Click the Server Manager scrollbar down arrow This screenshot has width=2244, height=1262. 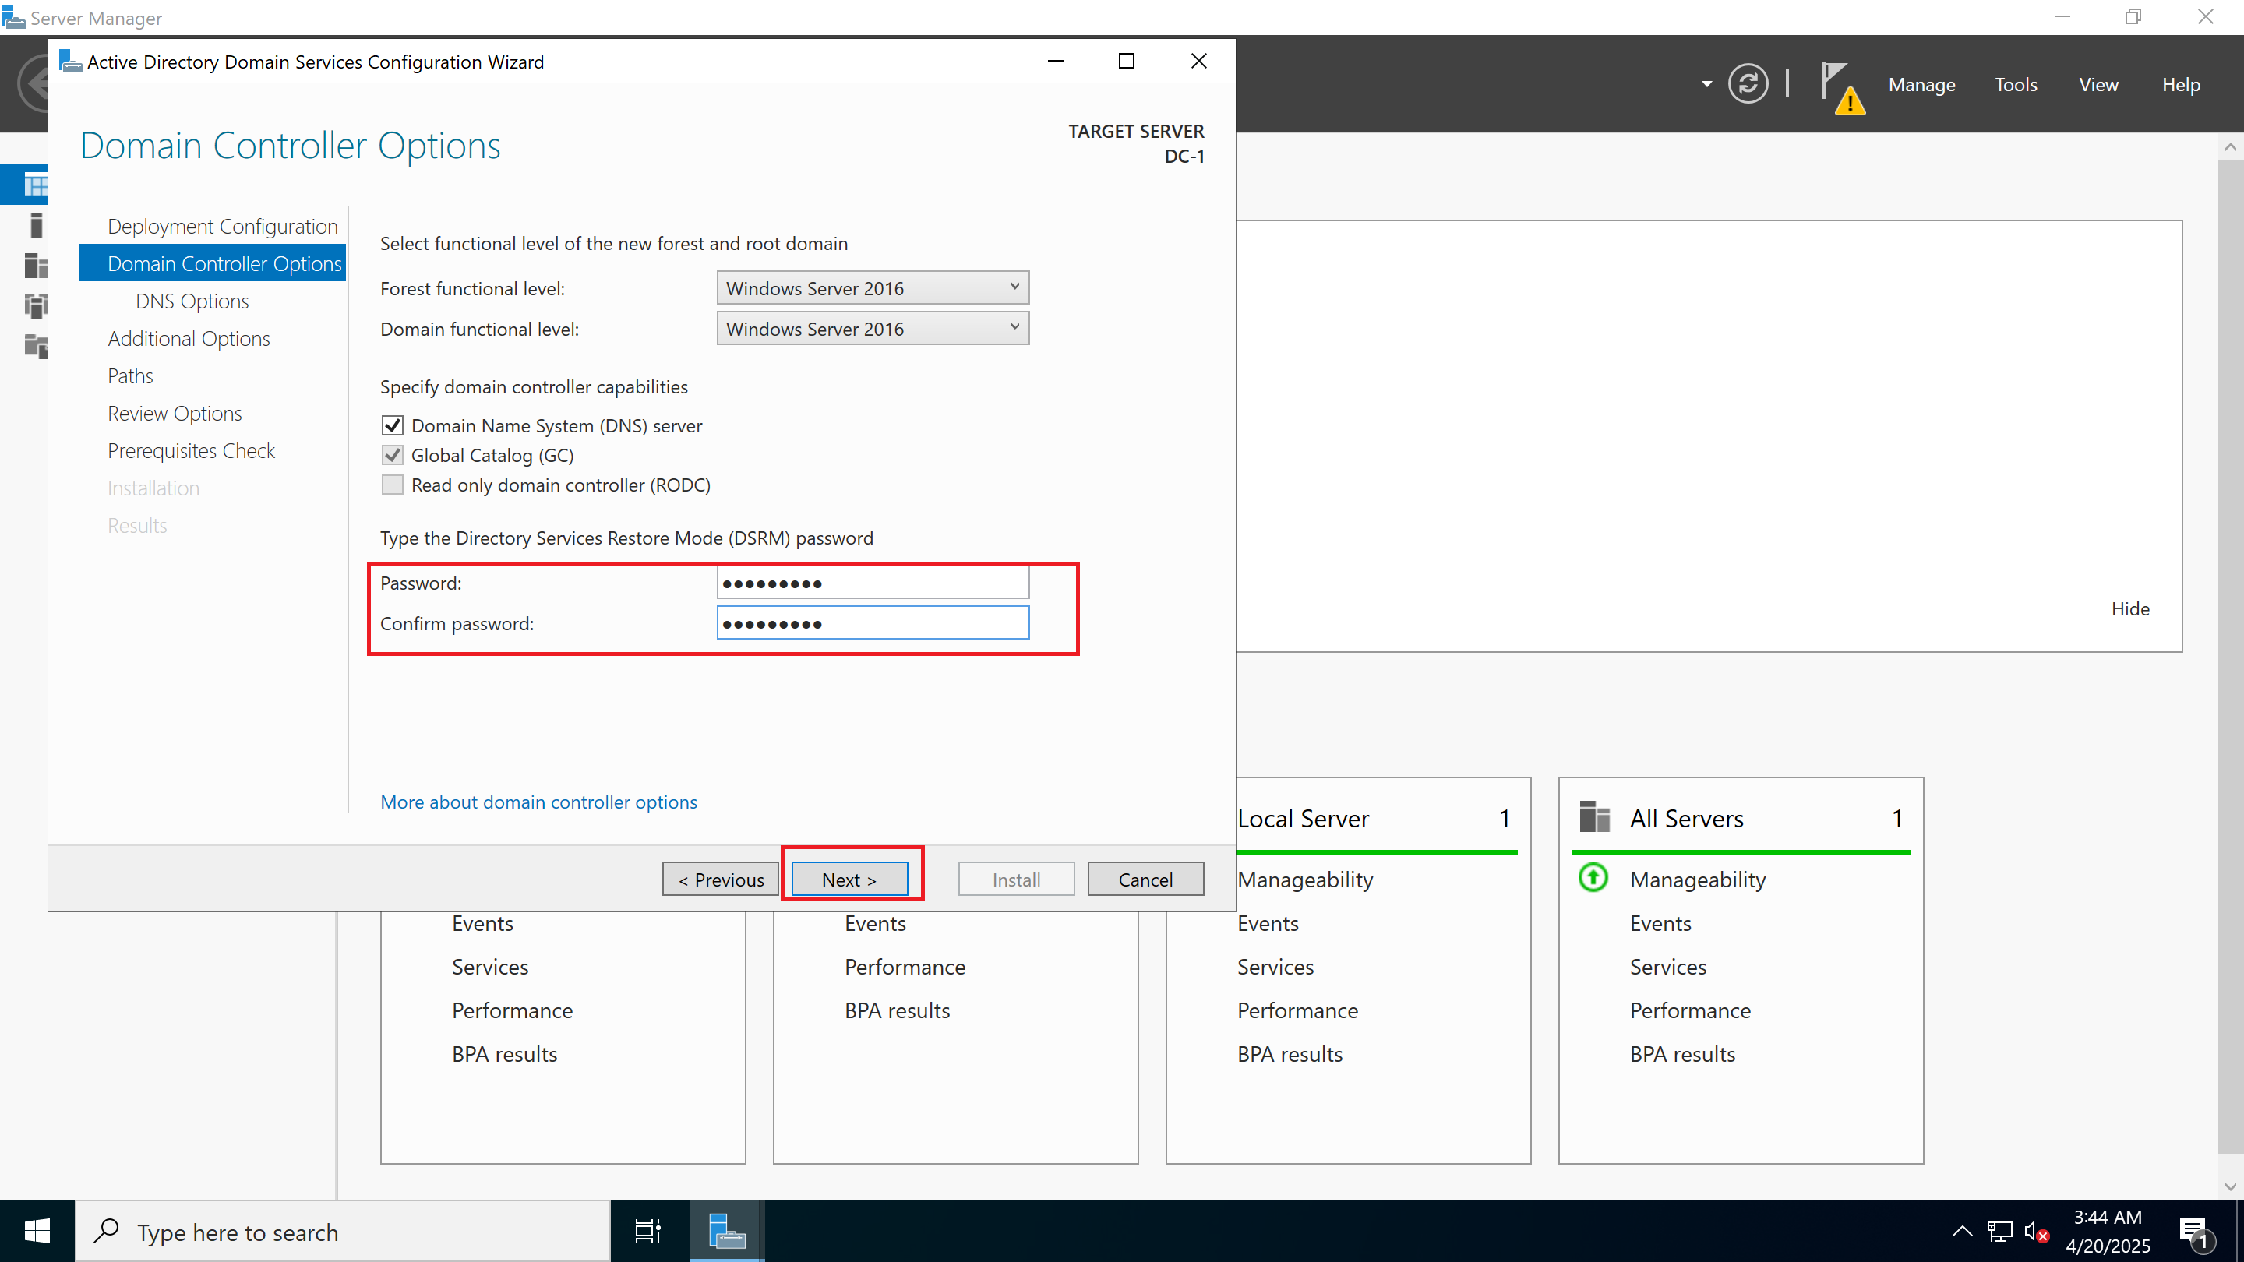pos(2230,1186)
